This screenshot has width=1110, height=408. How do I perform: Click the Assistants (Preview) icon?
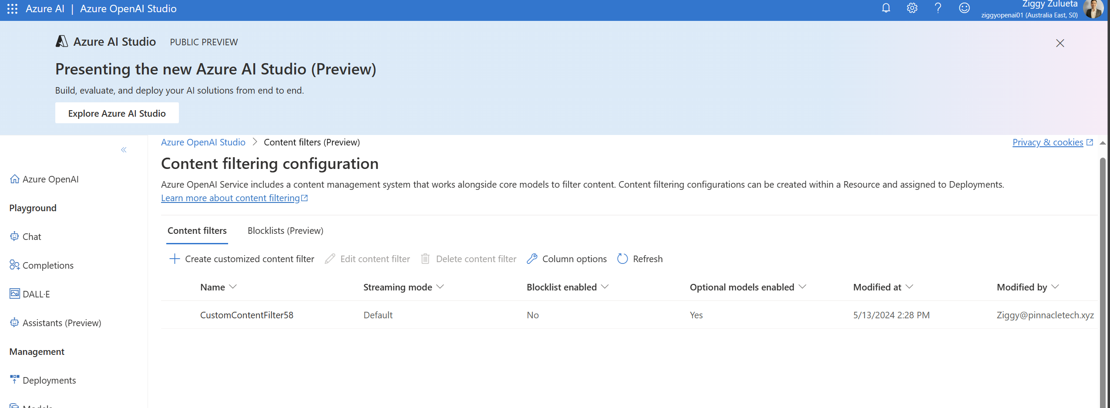click(14, 323)
